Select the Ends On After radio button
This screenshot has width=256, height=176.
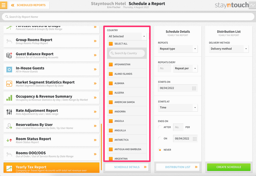[160, 127]
